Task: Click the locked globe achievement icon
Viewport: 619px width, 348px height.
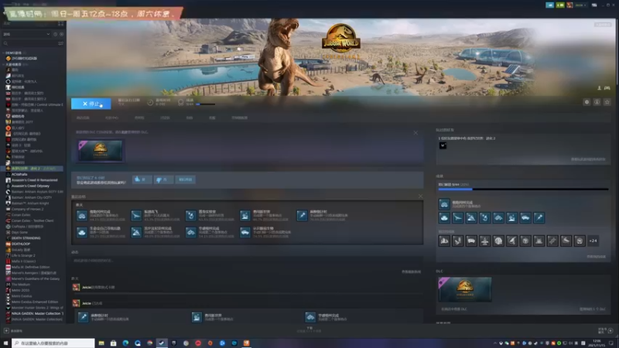Action: tap(498, 241)
